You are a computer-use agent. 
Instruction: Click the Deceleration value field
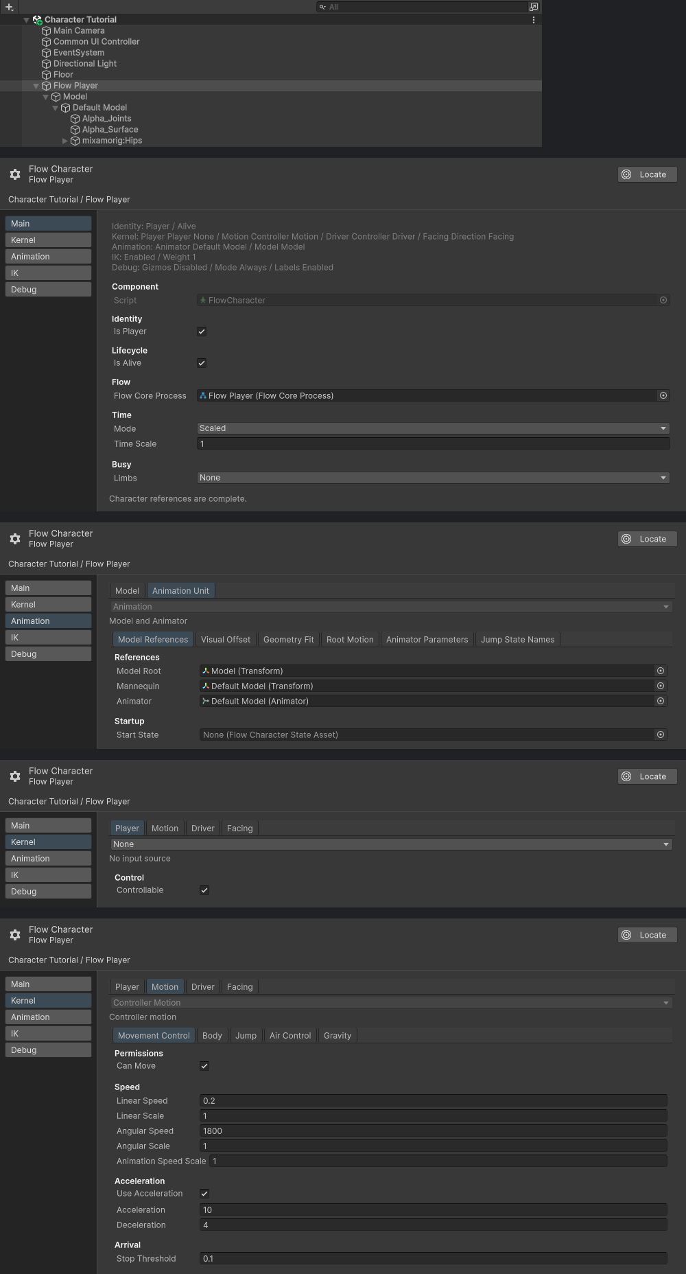tap(434, 1225)
